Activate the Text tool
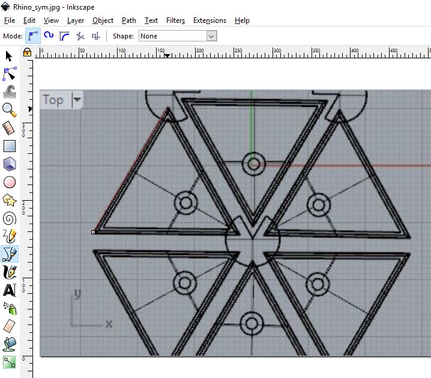 coord(10,290)
